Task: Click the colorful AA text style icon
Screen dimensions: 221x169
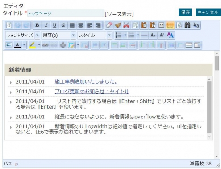Action: pos(170,35)
